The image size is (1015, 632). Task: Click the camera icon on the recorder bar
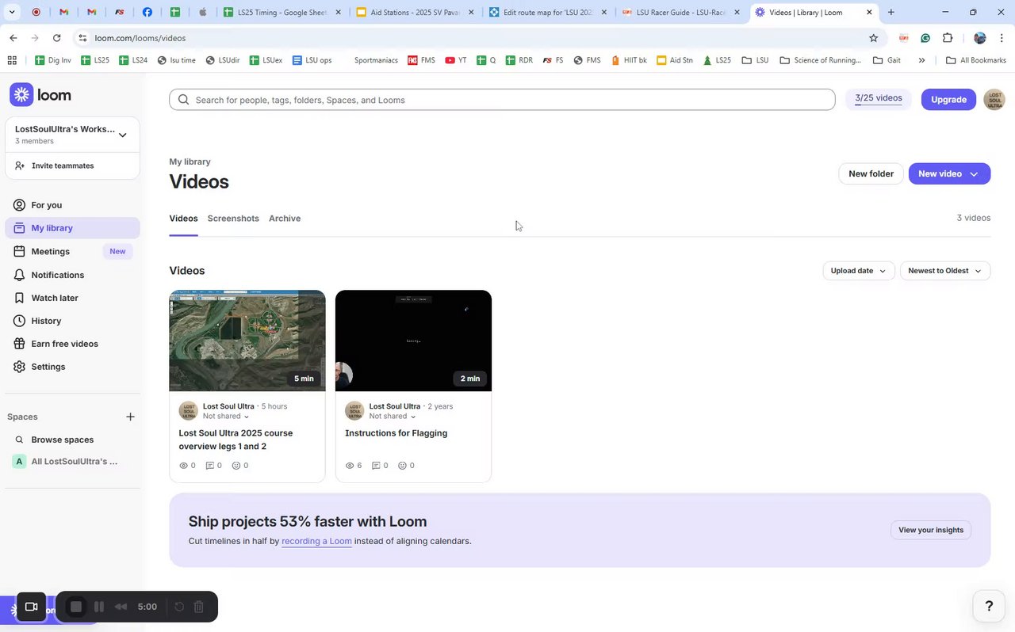point(32,607)
